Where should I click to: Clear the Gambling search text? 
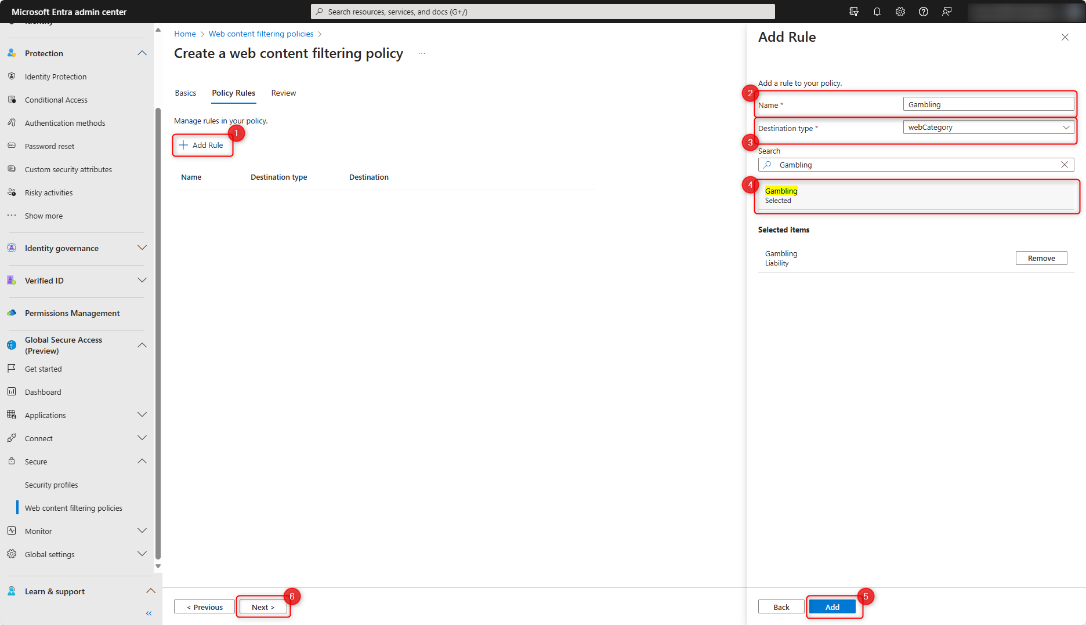tap(1065, 164)
